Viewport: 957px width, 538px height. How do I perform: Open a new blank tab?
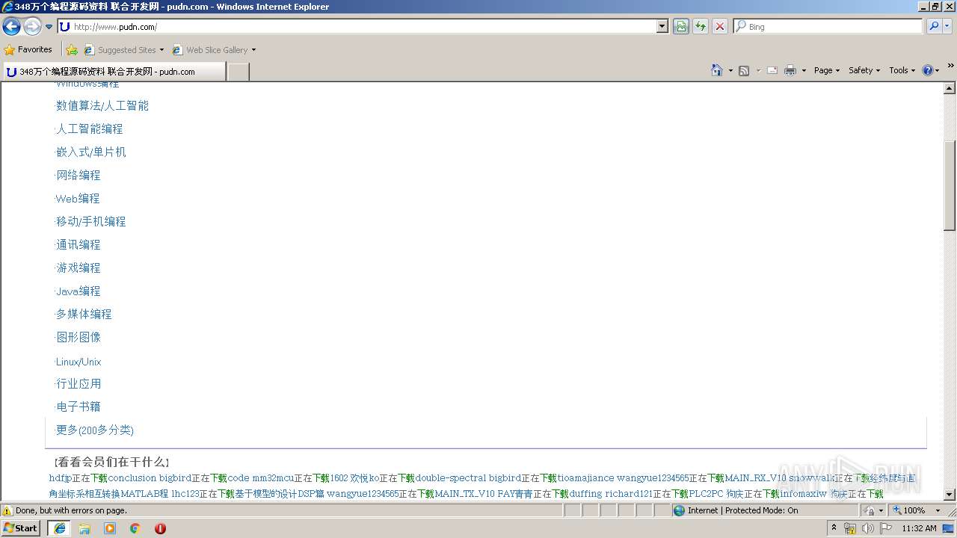point(238,72)
